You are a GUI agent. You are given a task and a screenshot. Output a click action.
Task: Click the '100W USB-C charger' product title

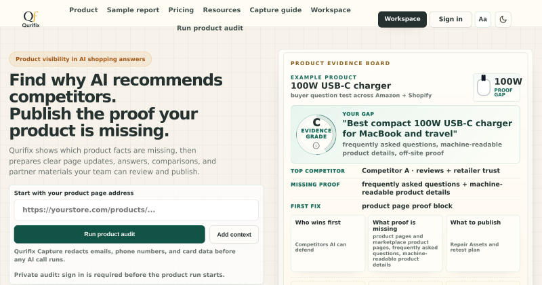(x=341, y=86)
